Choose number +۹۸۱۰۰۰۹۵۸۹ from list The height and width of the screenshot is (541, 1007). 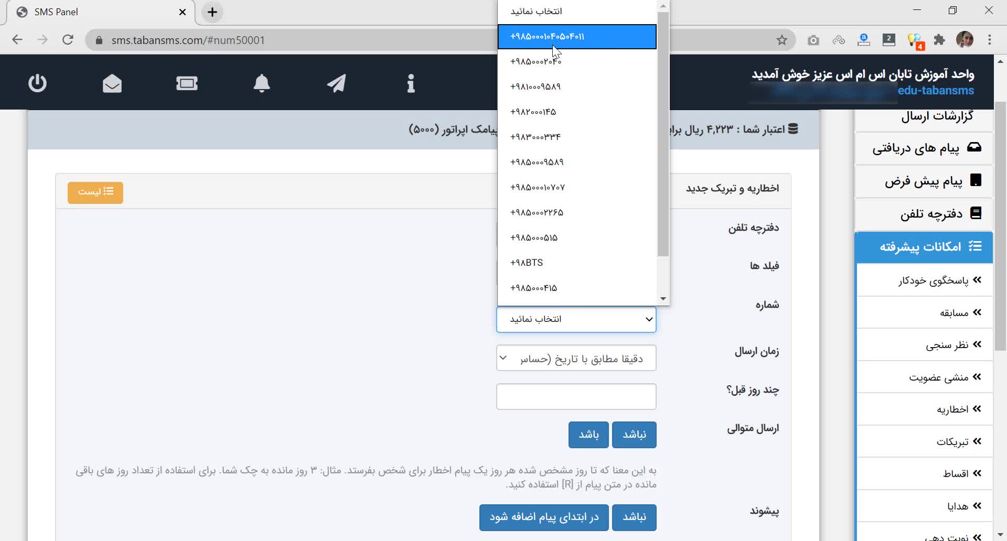pyautogui.click(x=577, y=86)
